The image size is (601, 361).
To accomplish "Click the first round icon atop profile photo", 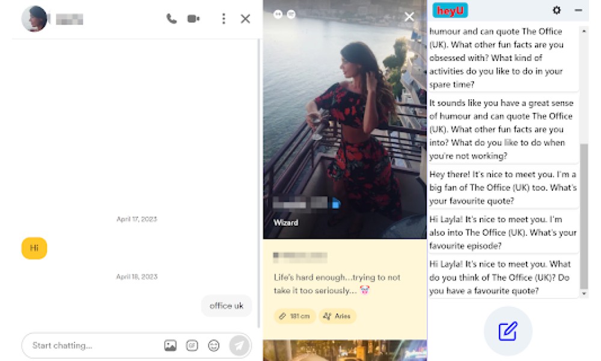I will 278,14.
